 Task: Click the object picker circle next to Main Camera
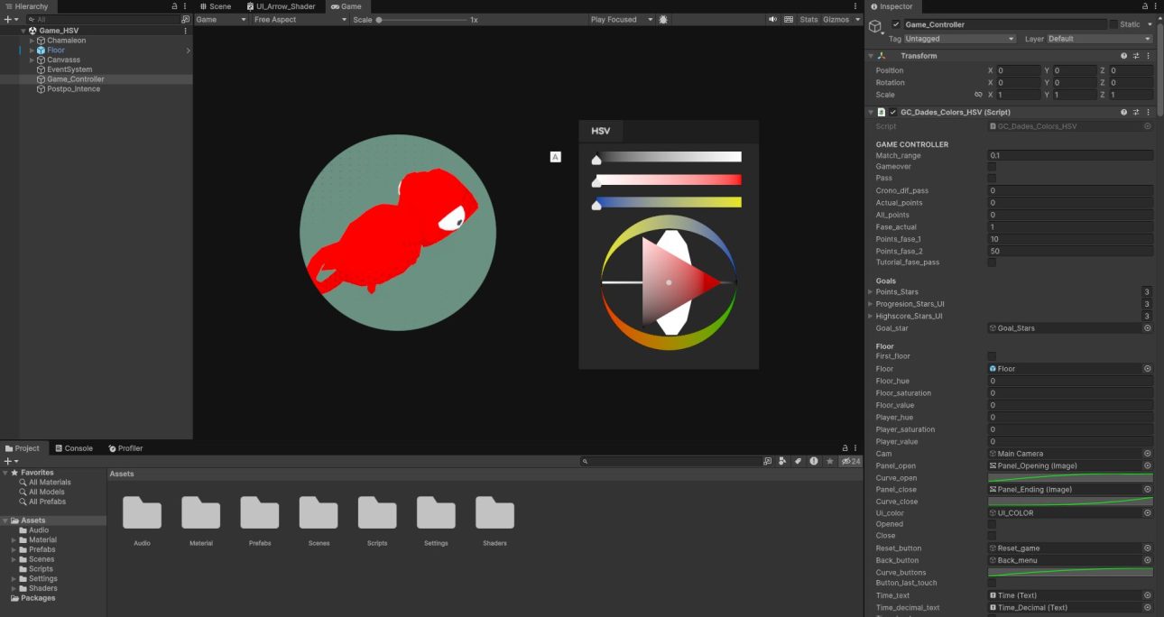(x=1148, y=454)
